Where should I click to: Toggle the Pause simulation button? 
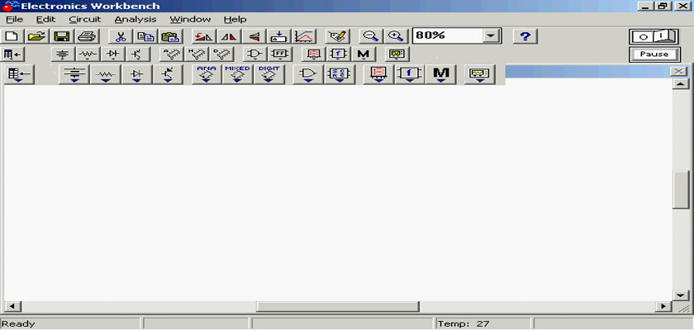tap(654, 54)
